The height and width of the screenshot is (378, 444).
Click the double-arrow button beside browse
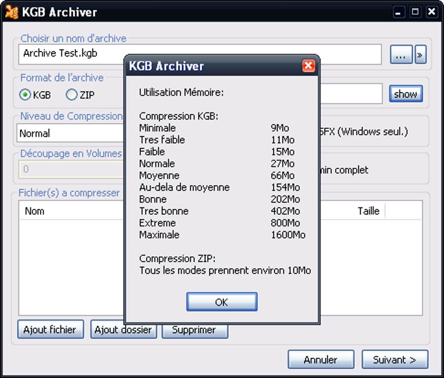(x=420, y=54)
